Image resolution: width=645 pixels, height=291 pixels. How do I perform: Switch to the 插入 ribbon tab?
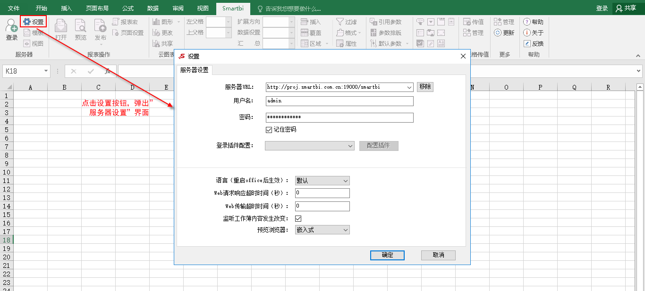pyautogui.click(x=67, y=8)
